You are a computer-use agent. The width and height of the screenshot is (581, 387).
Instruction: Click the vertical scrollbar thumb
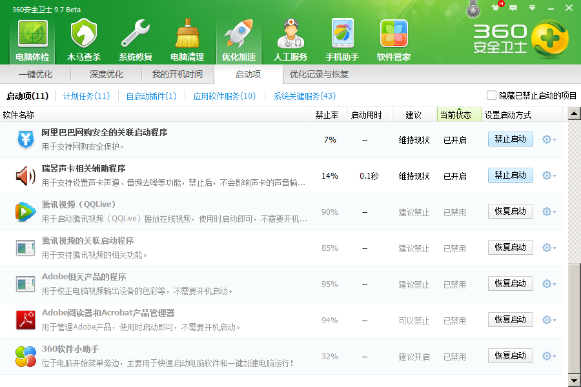coord(575,319)
